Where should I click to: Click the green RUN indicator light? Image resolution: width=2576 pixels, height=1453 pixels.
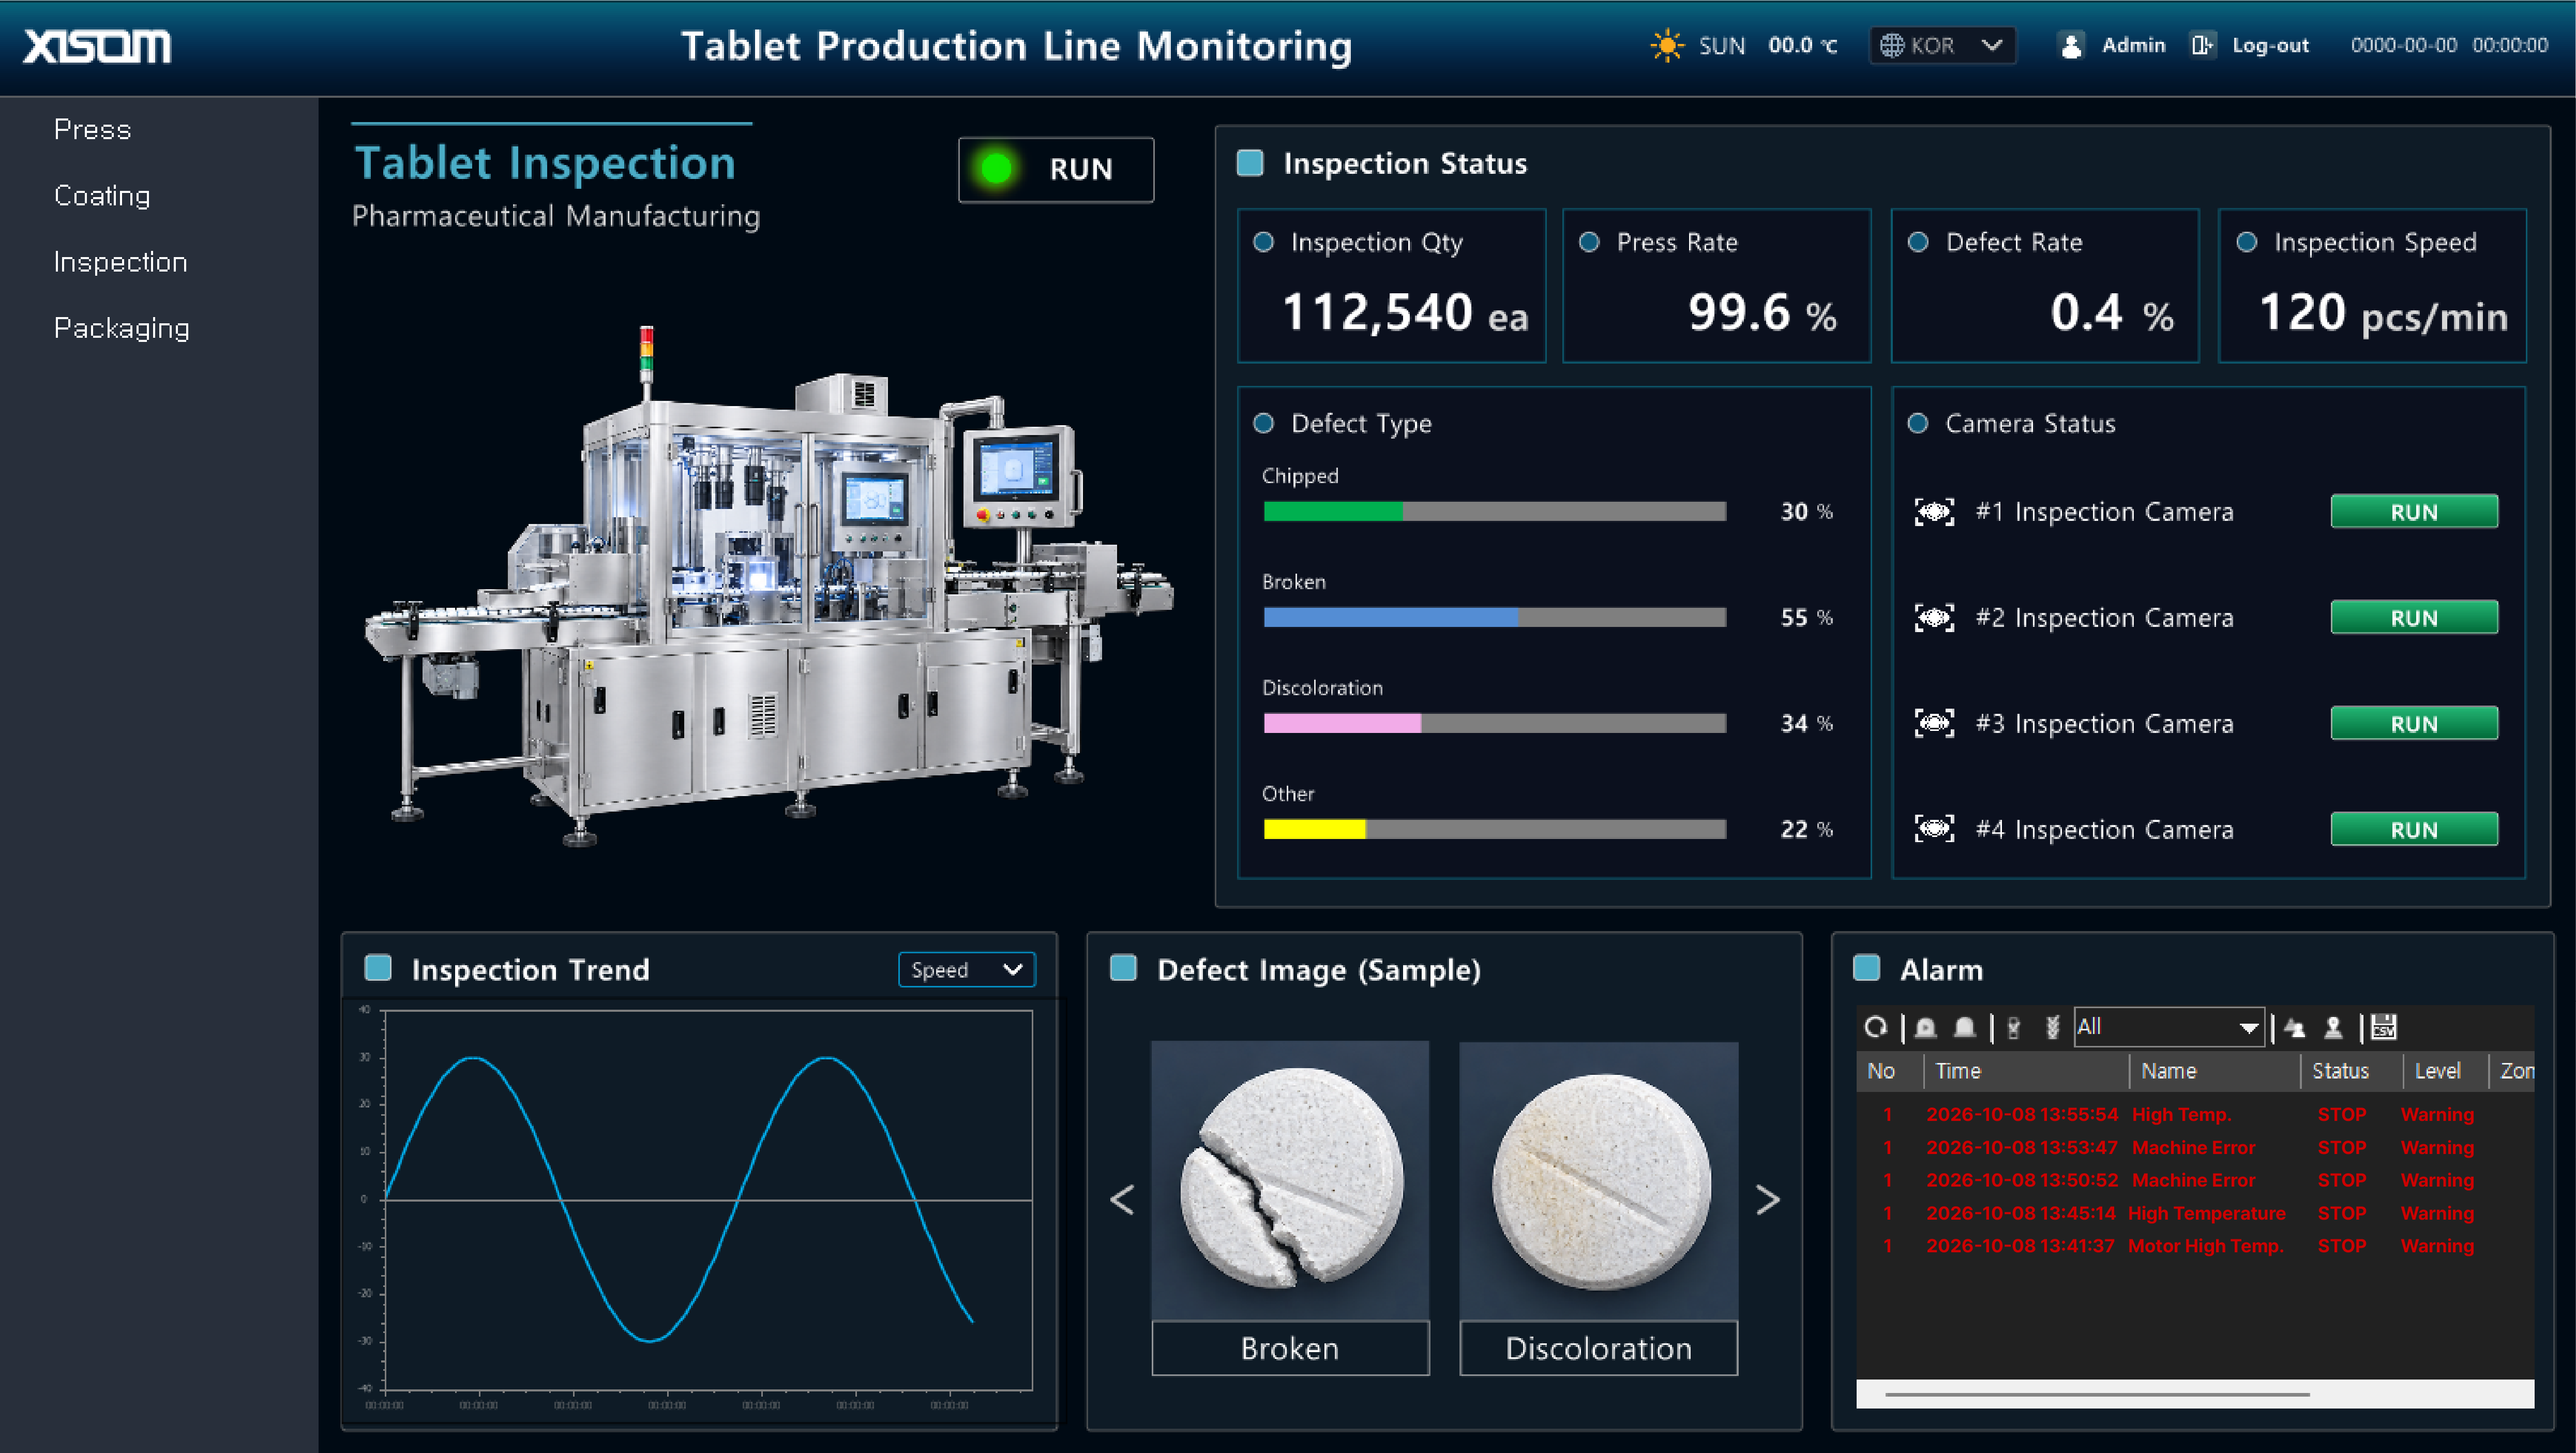pyautogui.click(x=996, y=169)
